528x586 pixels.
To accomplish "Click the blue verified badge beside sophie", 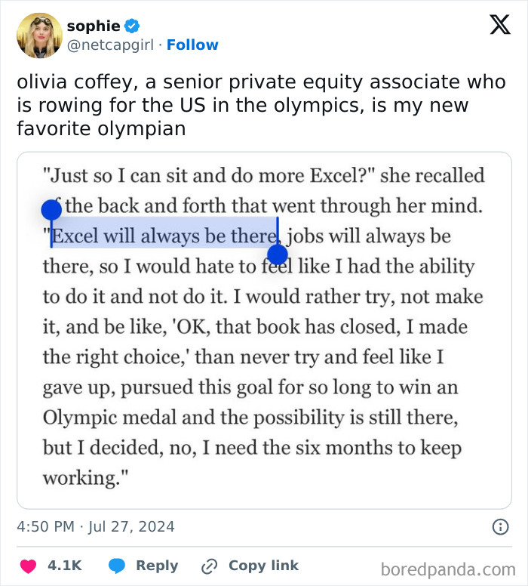I will point(131,26).
